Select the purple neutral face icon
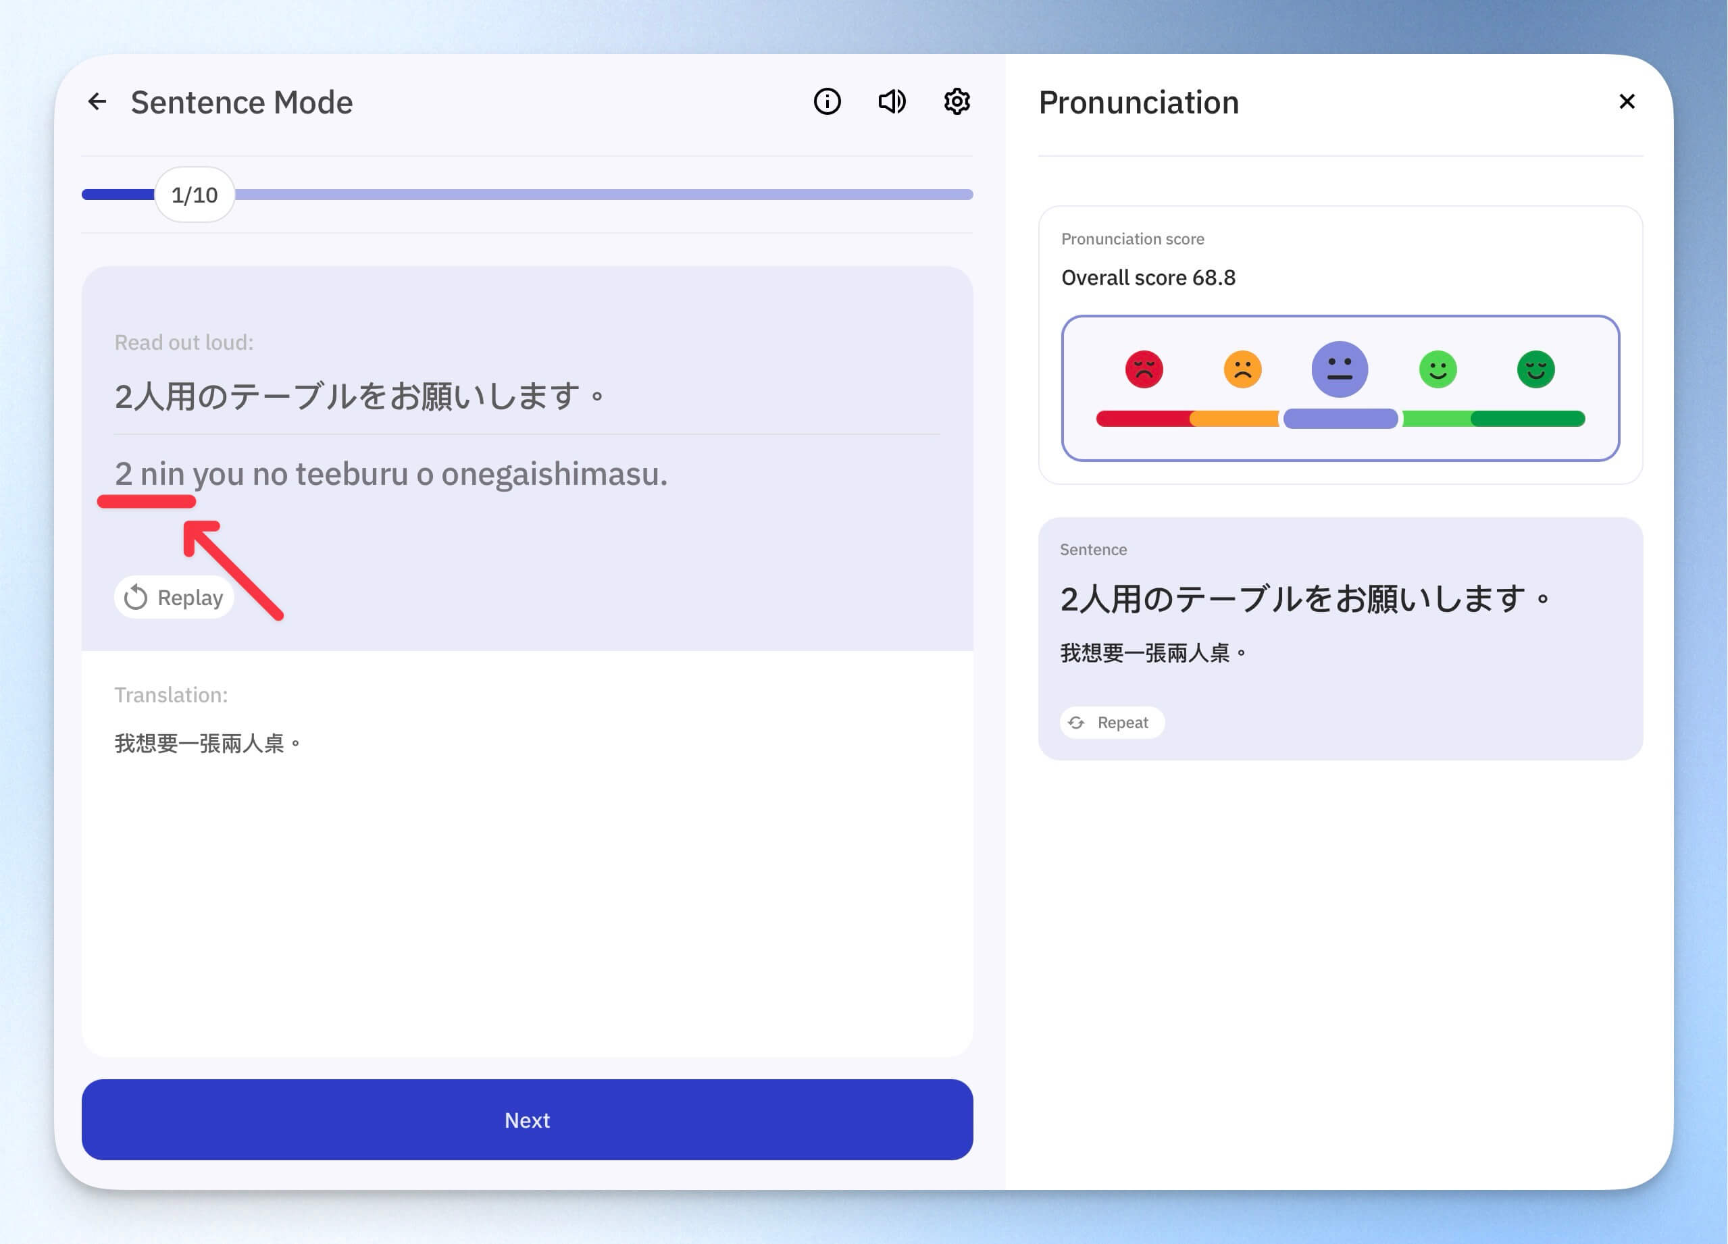The image size is (1728, 1244). click(x=1340, y=369)
